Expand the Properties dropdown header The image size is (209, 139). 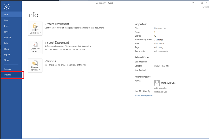tap(141, 24)
